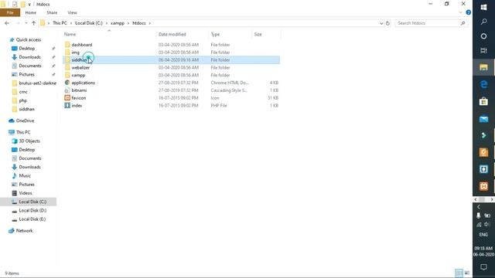Launch Microsoft Edge from taskbar

click(x=483, y=84)
